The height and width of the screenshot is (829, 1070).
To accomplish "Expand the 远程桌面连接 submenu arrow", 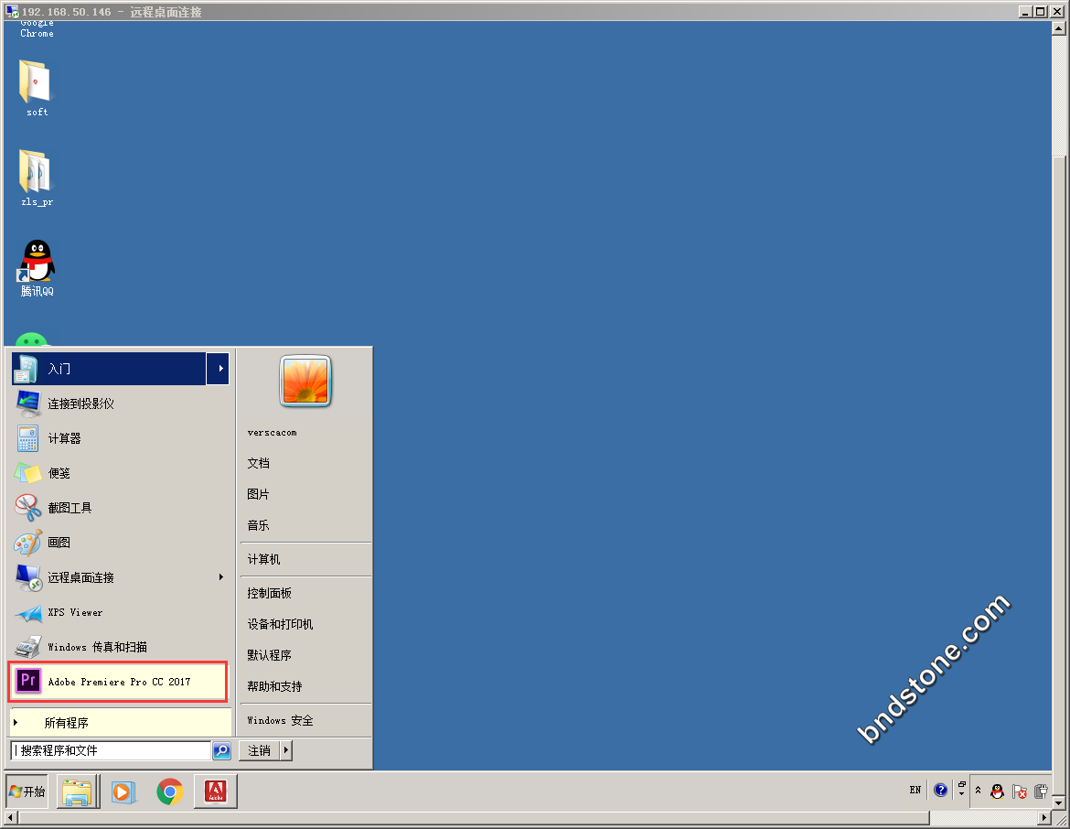I will tap(220, 577).
